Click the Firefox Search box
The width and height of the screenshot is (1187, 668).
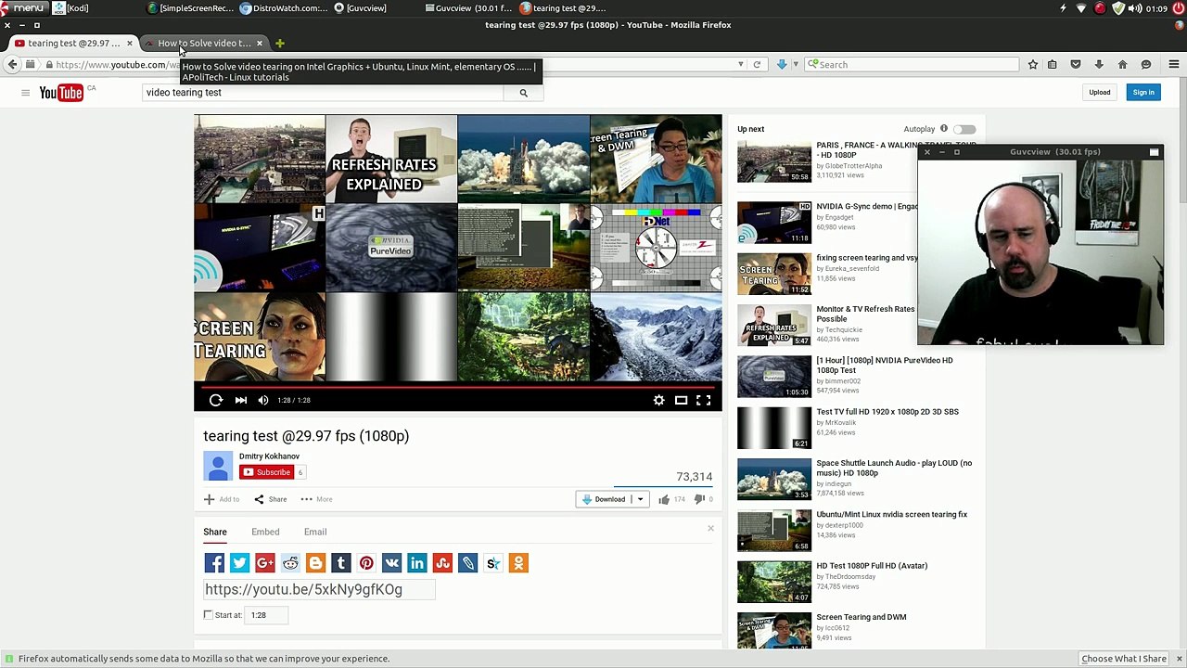coord(912,64)
